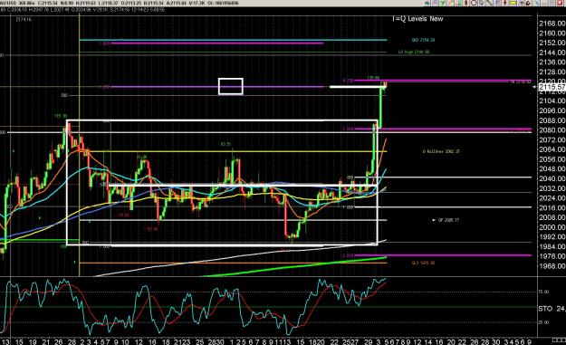
Task: Click the green bar chart toolbar icon
Action: pyautogui.click(x=458, y=3)
